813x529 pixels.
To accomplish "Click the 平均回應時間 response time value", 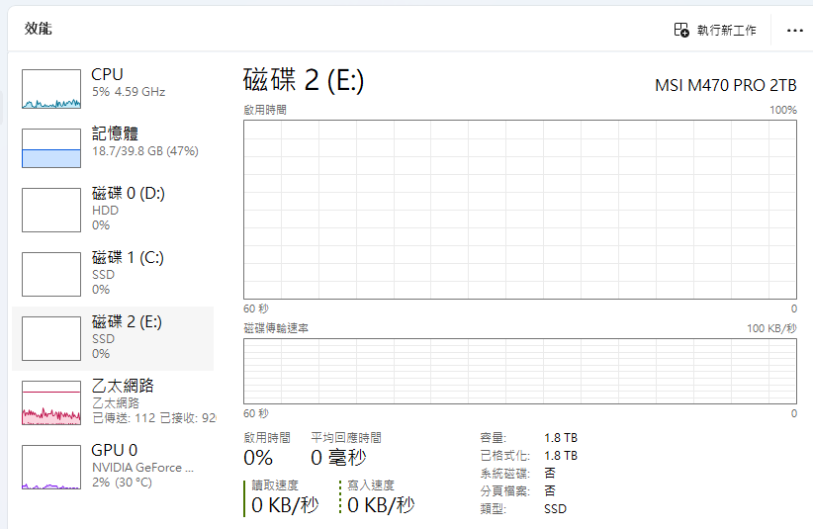I will click(338, 458).
